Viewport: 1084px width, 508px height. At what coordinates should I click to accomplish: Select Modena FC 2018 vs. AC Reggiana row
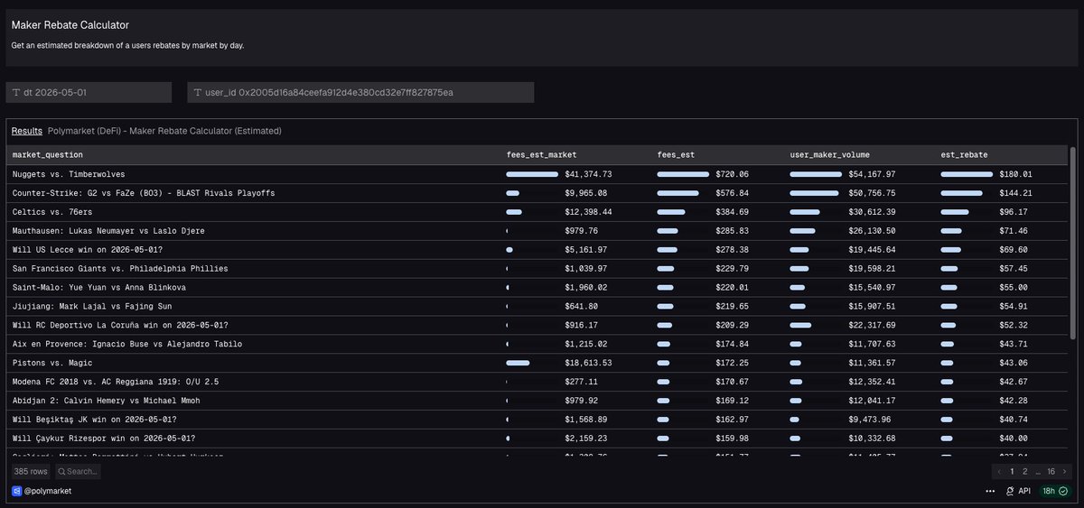[537, 382]
